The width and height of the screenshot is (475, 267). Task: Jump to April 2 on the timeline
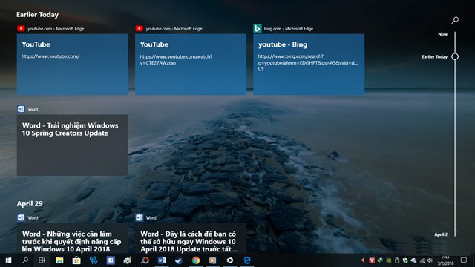(x=441, y=234)
